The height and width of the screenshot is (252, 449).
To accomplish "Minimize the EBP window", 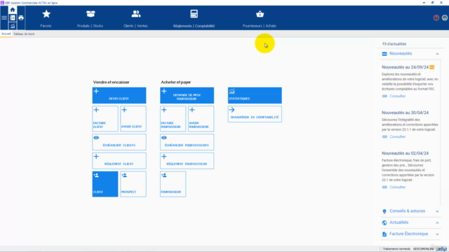I will (424, 3).
